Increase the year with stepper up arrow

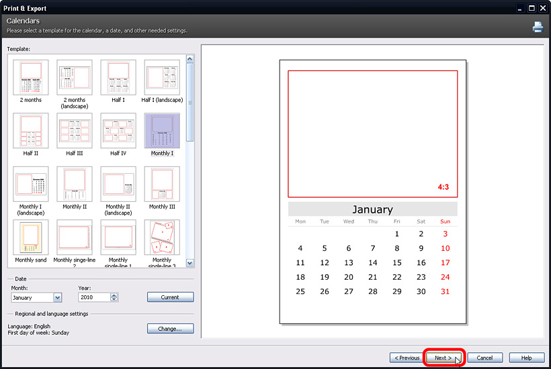pos(114,295)
